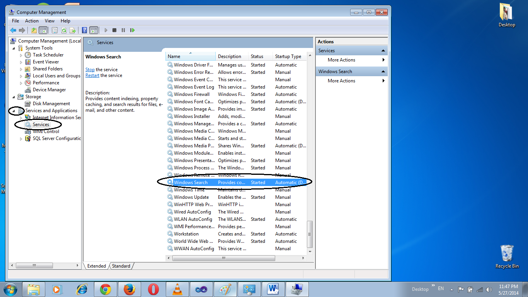Click the Windows Update service gear icon
This screenshot has height=297, width=528.
[x=170, y=197]
